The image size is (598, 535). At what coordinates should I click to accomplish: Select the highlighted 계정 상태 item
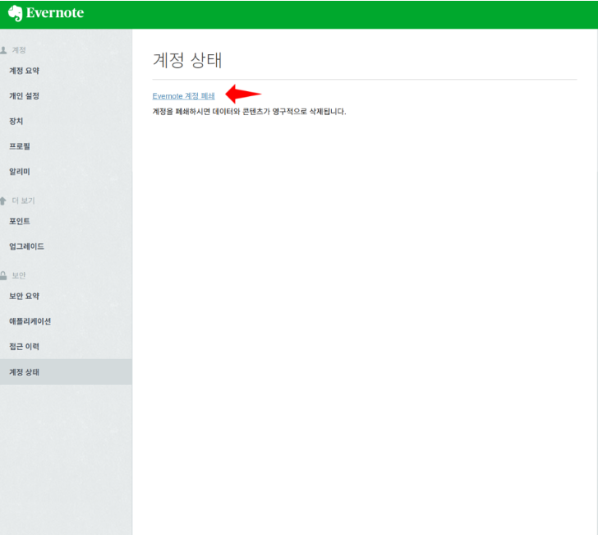(x=66, y=371)
